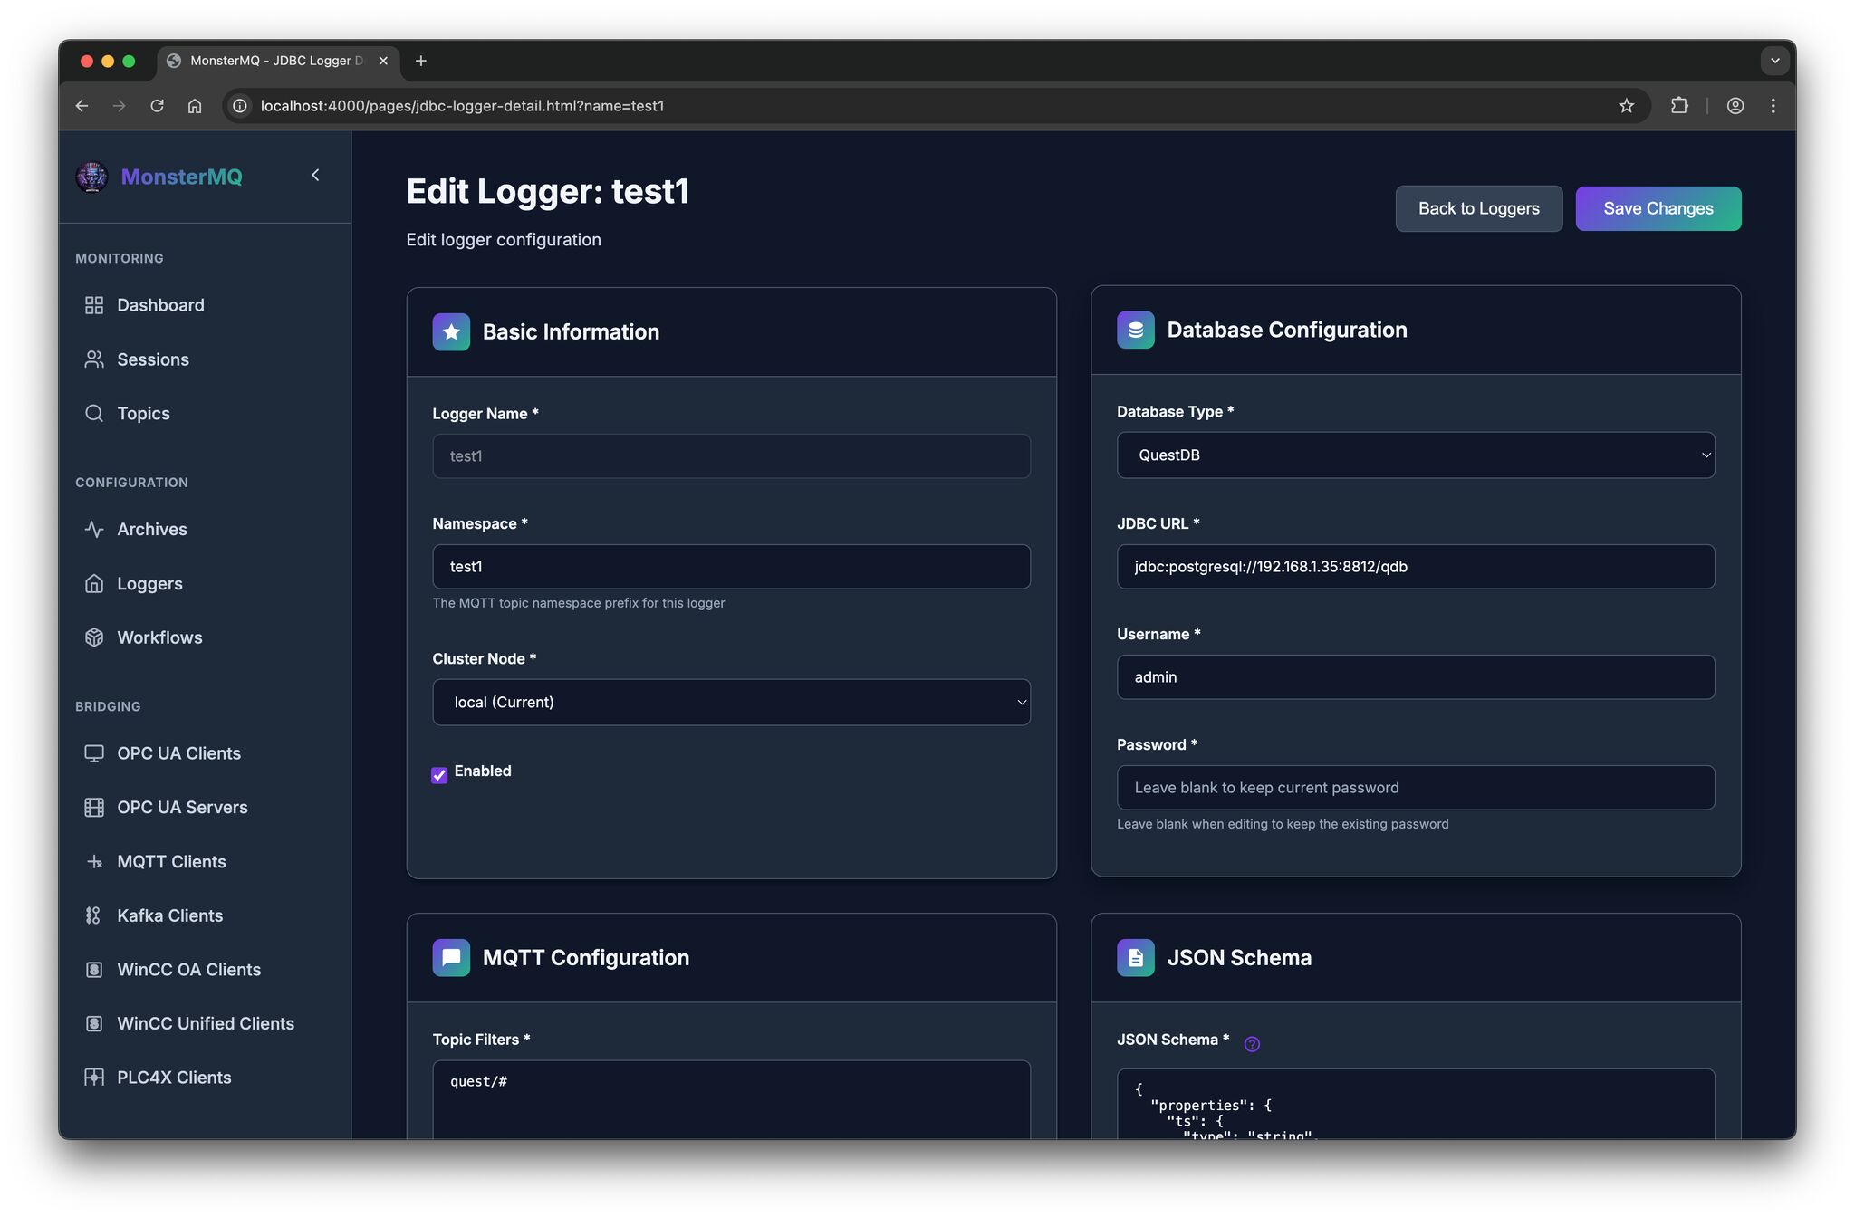Image resolution: width=1855 pixels, height=1217 pixels.
Task: Click the Back to Loggers button
Action: pyautogui.click(x=1478, y=209)
